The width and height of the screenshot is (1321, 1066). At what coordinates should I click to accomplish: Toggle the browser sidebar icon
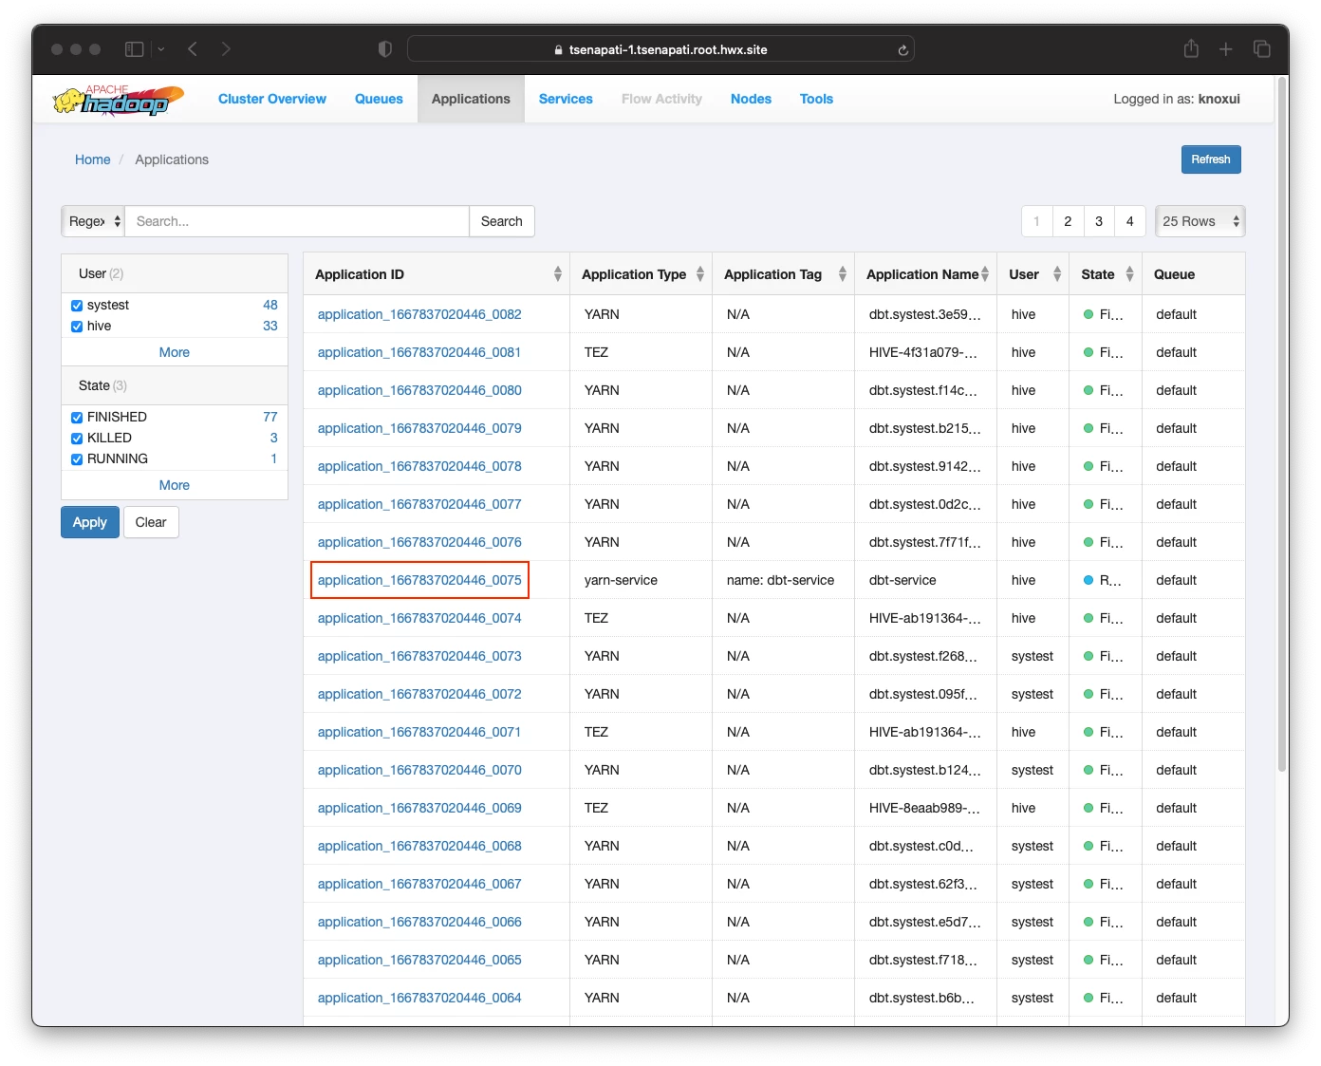[x=135, y=49]
